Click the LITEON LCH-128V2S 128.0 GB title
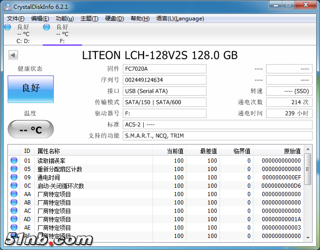The image size is (320, 250). (160, 55)
